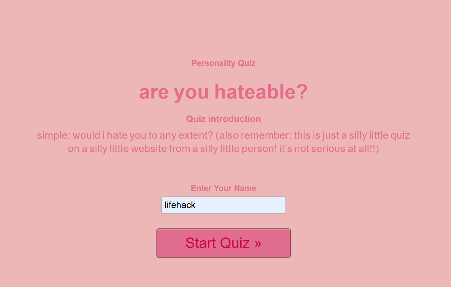Select the Quiz introduction subheading
451x287 pixels.
coord(223,119)
